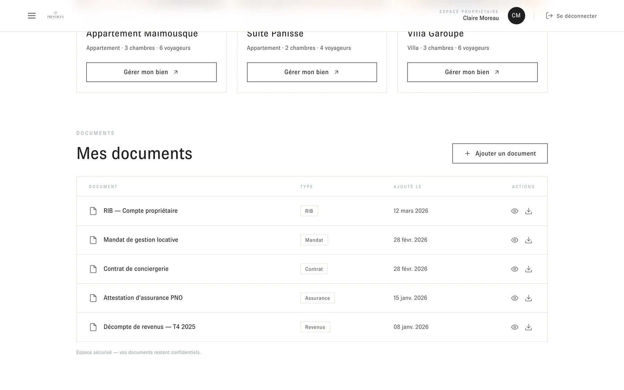The image size is (624, 390).
Task: Click the Suite Panisse card title
Action: coord(275,34)
